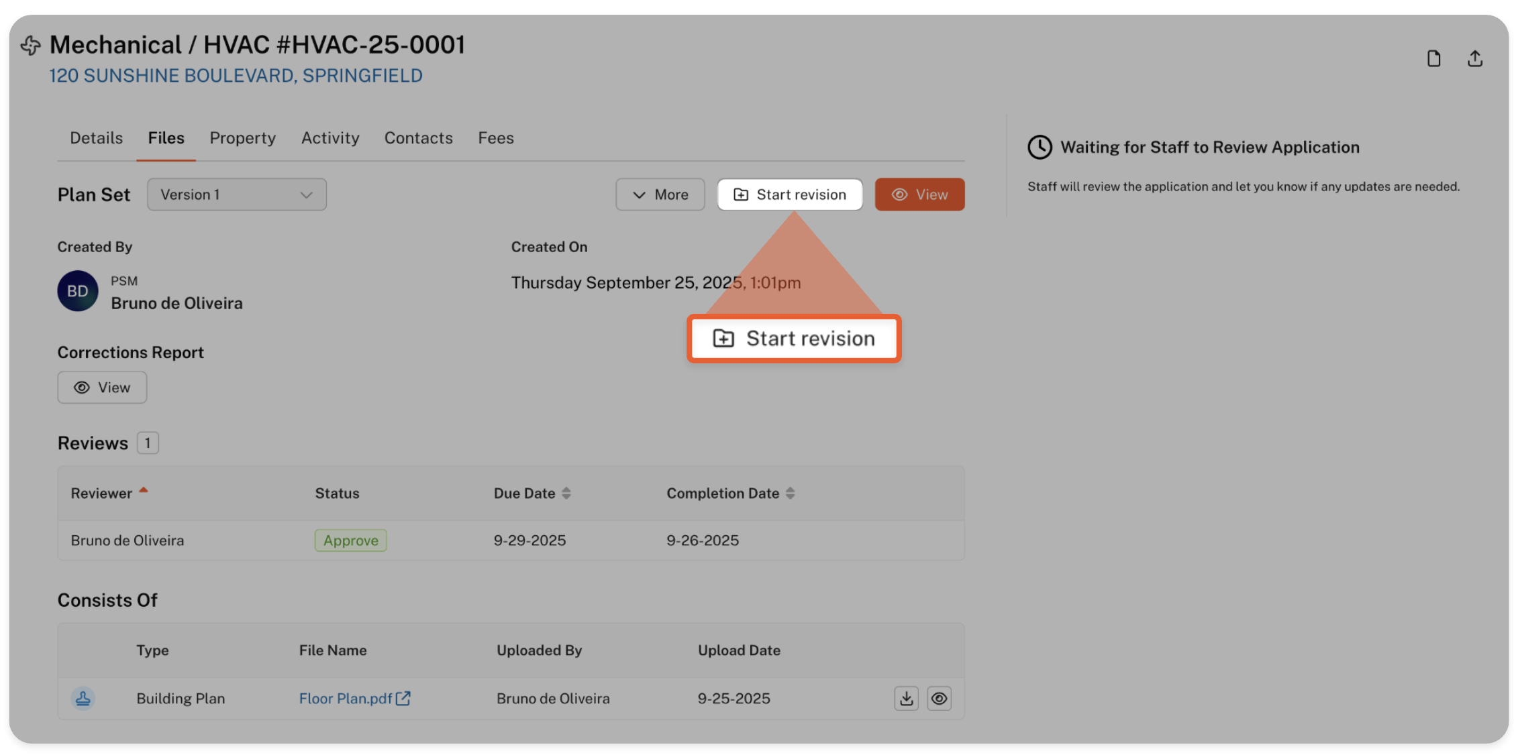Image resolution: width=1518 pixels, height=755 pixels.
Task: Switch to the Details tab
Action: click(x=97, y=138)
